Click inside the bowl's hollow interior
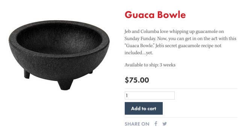Image resolution: width=245 pixels, height=137 pixels. [59, 39]
